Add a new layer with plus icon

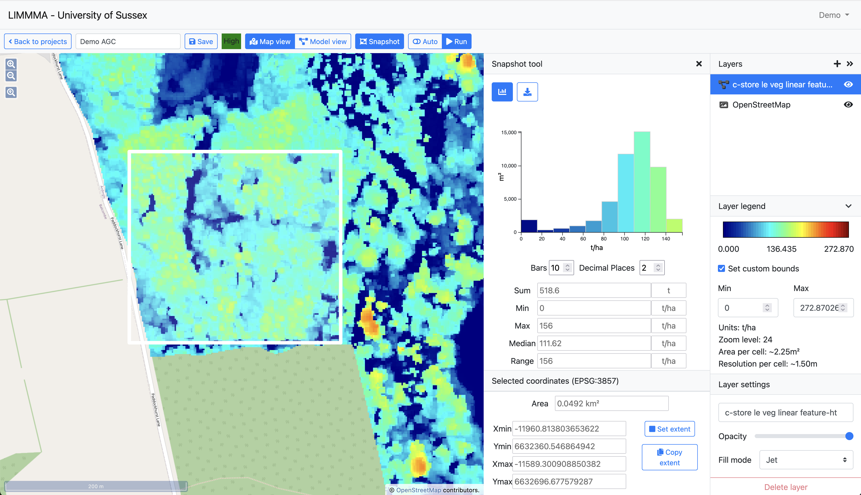(x=837, y=64)
